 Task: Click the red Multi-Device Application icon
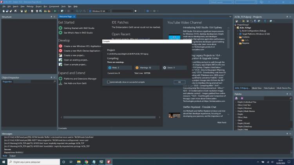(x=60, y=51)
